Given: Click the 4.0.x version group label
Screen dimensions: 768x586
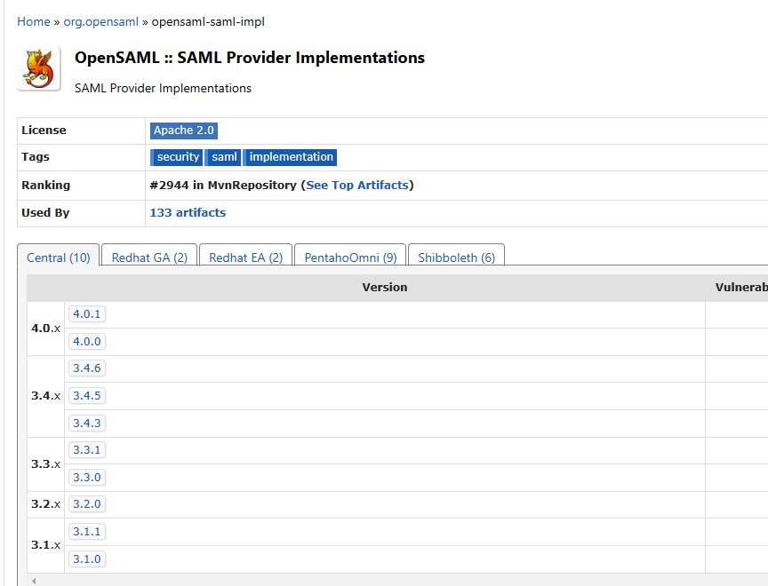Looking at the screenshot, I should click(45, 329).
